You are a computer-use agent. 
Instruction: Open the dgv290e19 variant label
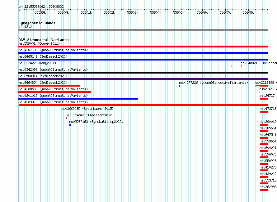coord(268,122)
